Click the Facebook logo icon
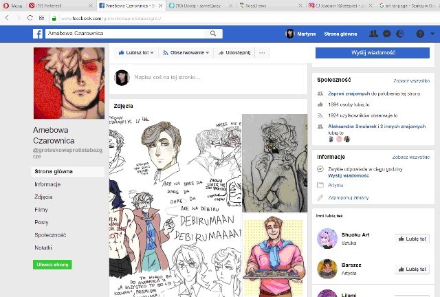The image size is (440, 297). pyautogui.click(x=38, y=34)
